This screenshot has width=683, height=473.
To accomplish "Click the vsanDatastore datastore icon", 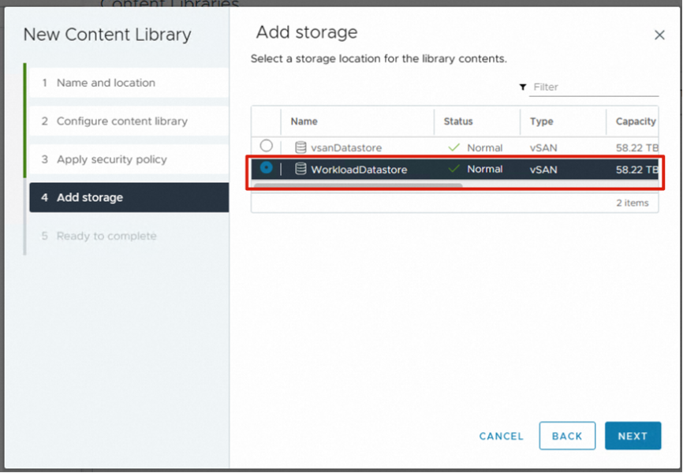I will click(300, 147).
